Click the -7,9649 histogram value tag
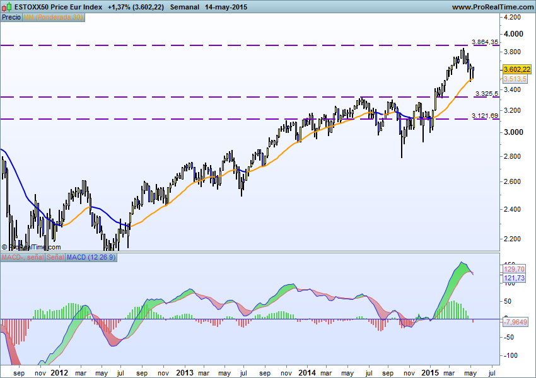This screenshot has height=378, width=536. click(x=516, y=322)
